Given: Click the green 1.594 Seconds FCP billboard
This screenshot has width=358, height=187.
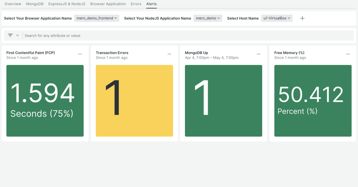Looking at the screenshot, I should [45, 101].
